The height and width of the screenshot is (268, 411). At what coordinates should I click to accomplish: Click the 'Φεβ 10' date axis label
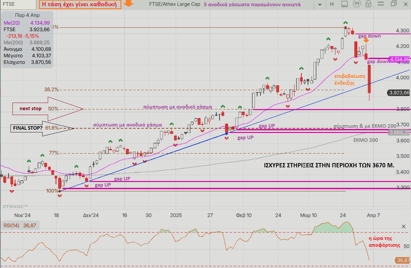pyautogui.click(x=243, y=215)
